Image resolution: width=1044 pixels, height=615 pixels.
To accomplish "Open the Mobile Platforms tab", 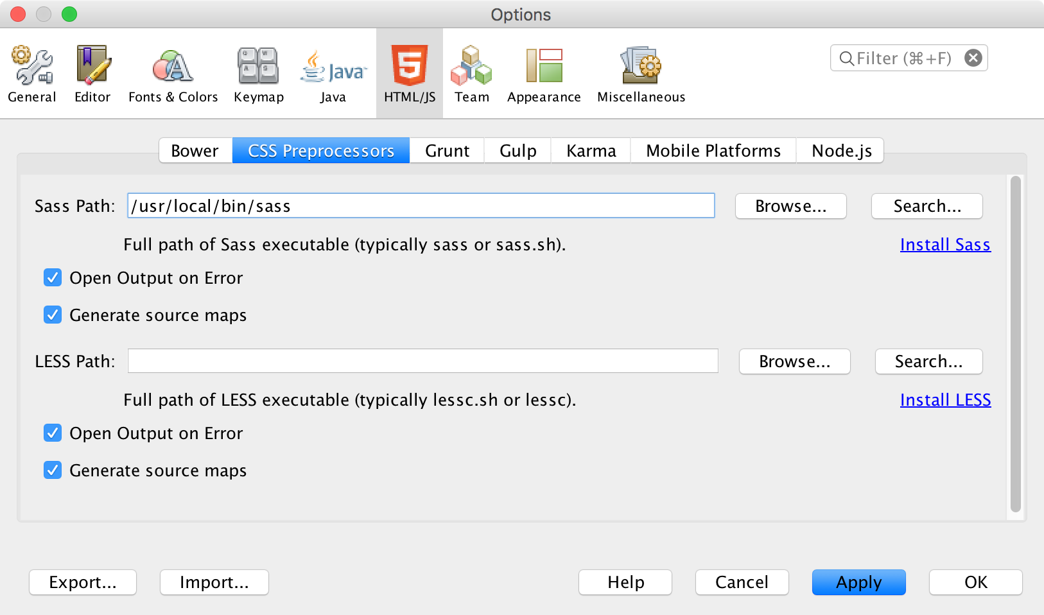I will (713, 150).
